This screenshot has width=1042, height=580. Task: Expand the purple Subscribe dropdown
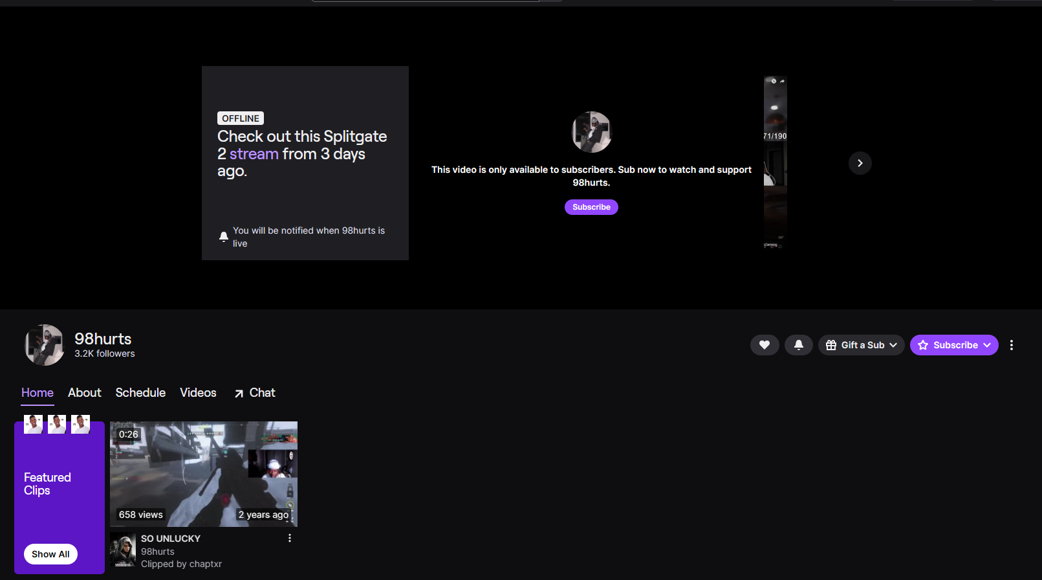tap(953, 345)
